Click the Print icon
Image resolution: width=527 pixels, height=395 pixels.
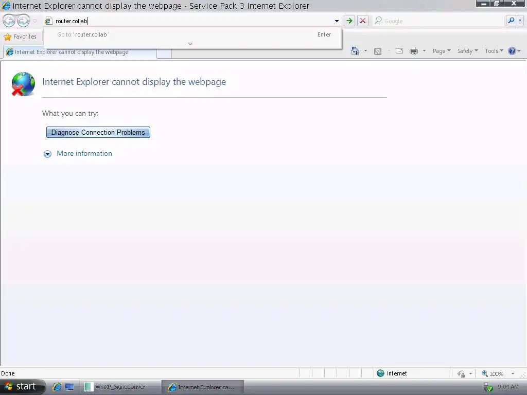click(x=414, y=51)
